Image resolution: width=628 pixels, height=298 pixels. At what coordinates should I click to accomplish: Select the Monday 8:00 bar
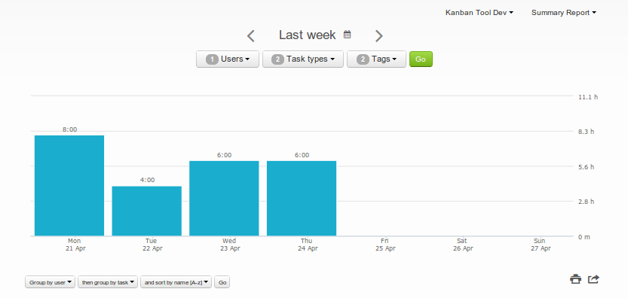69,186
